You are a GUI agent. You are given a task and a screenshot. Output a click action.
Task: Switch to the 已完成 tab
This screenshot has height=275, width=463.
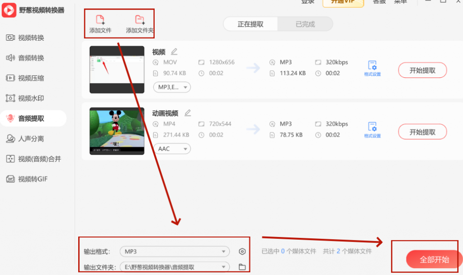tap(305, 24)
